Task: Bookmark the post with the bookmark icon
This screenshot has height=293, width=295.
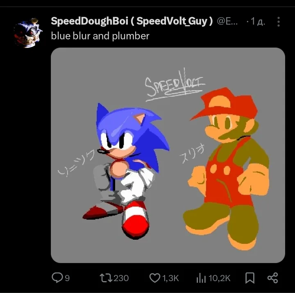Action: pyautogui.click(x=250, y=278)
